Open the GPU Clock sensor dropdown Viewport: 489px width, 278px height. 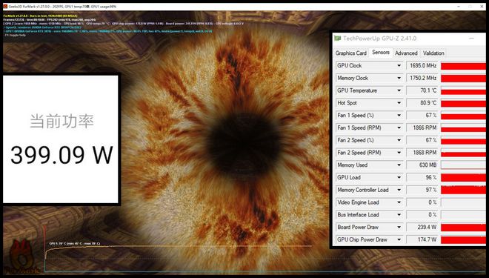(399, 65)
